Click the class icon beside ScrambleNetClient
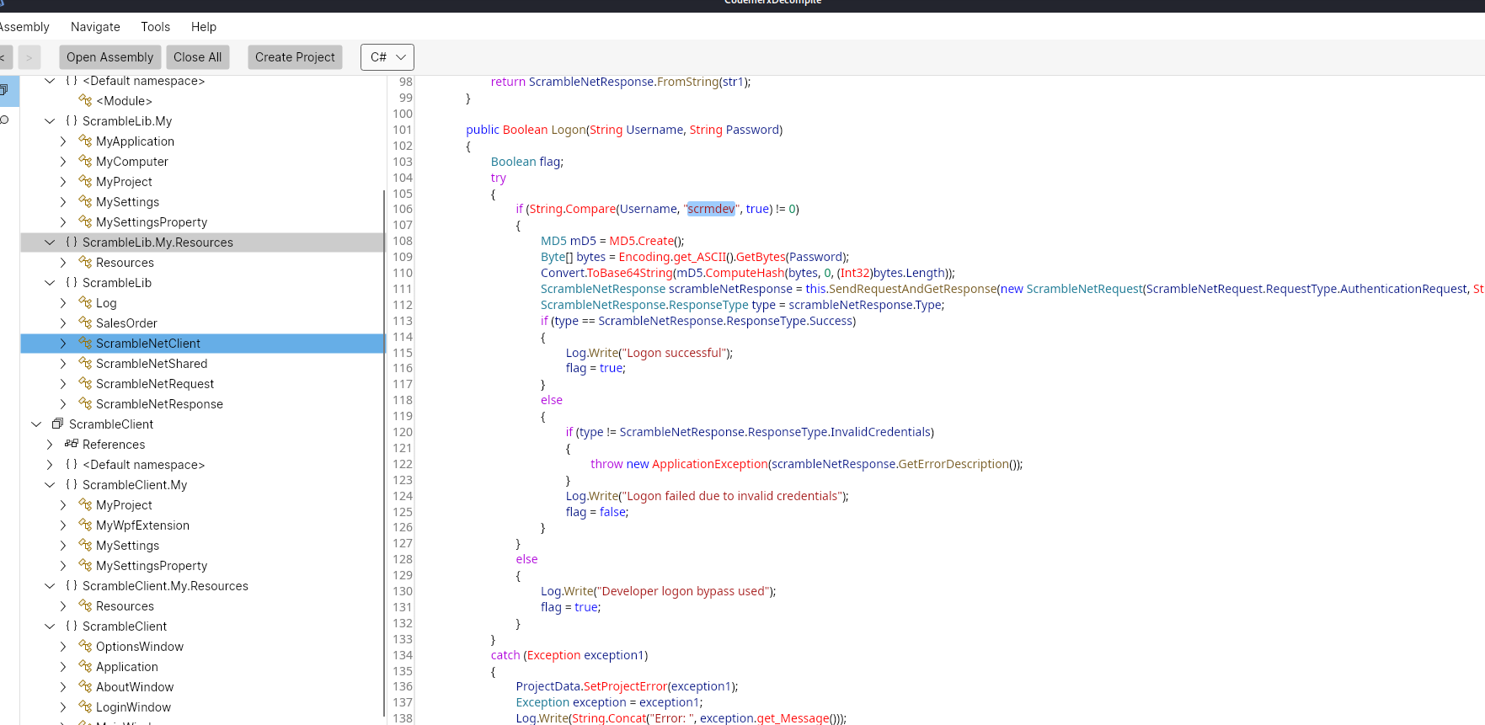 [85, 343]
